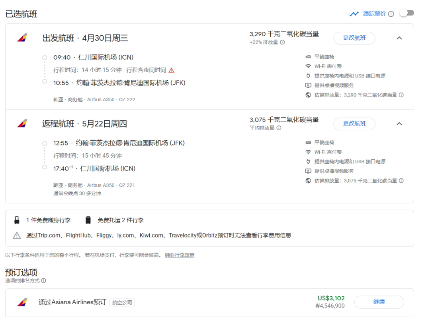
Task: Click power plug icon in outbound amenities
Action: [308, 76]
